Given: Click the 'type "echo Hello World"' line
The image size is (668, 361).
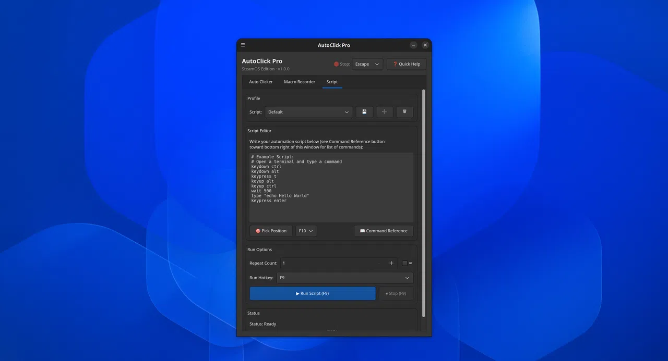Looking at the screenshot, I should (x=280, y=196).
